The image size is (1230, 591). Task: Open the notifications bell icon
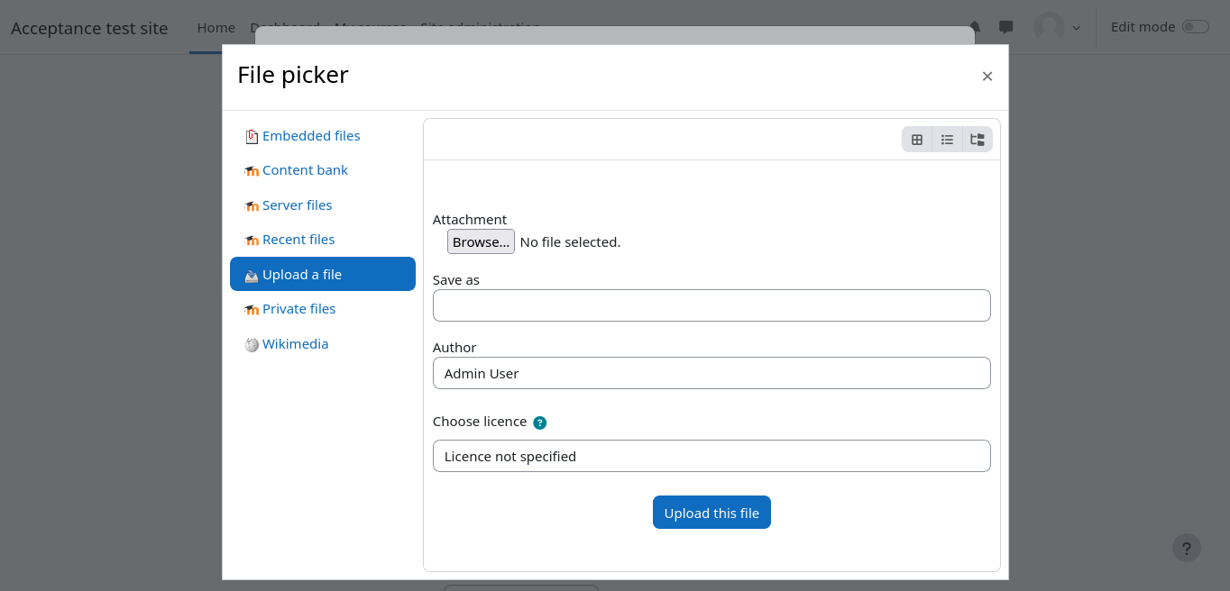tap(975, 27)
